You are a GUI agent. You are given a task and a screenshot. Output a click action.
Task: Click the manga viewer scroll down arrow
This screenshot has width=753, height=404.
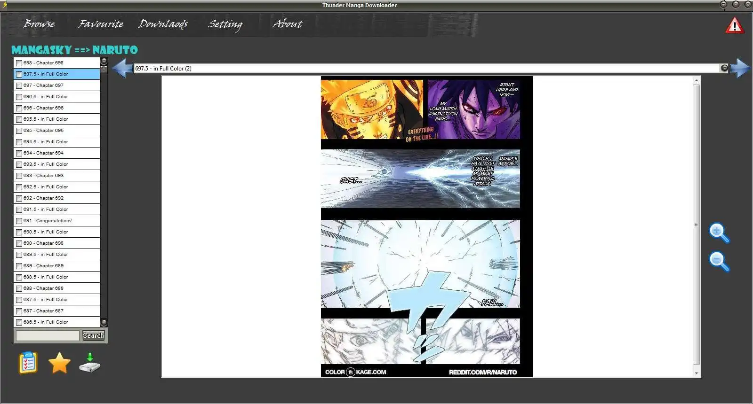[x=697, y=373]
